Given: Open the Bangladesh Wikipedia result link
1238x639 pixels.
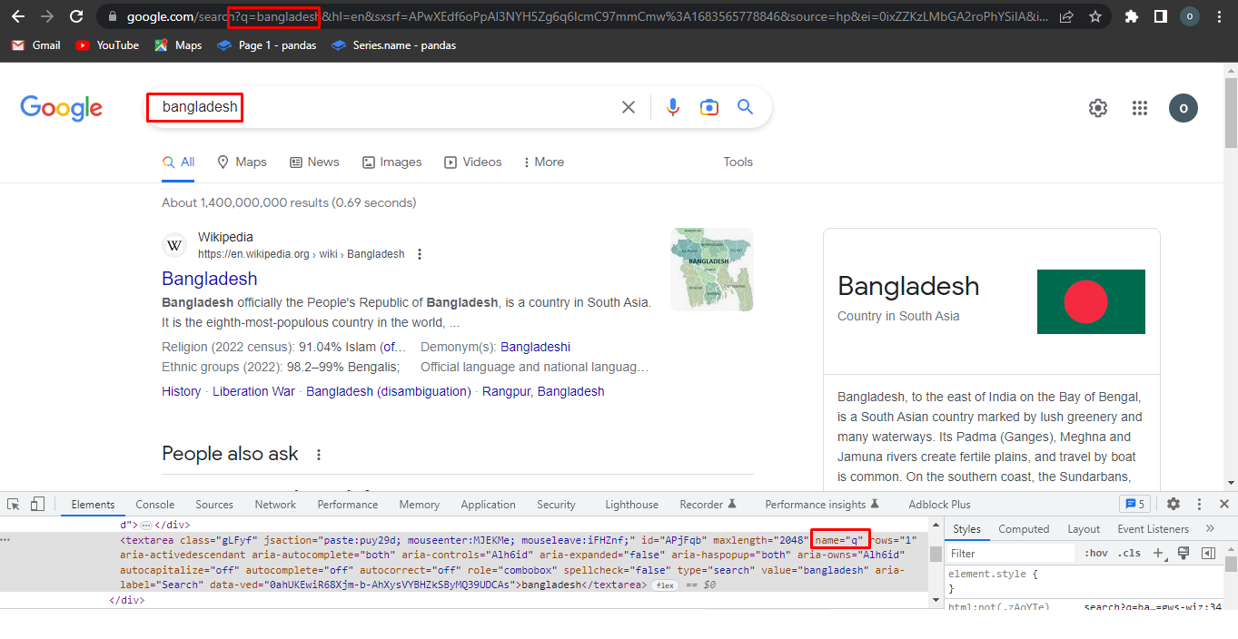Looking at the screenshot, I should coord(209,279).
